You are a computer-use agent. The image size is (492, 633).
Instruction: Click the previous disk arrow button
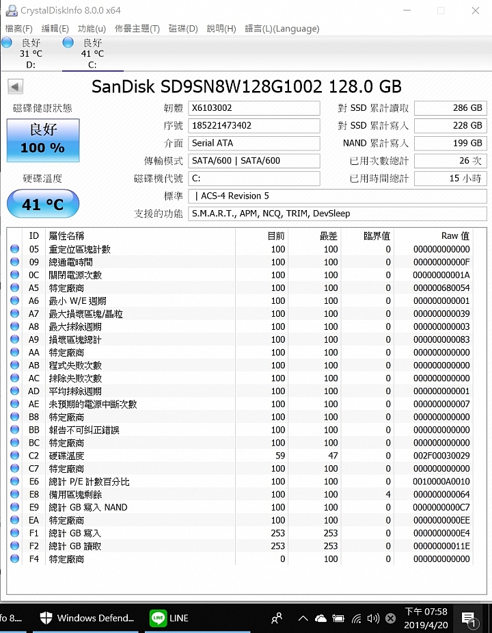point(15,86)
